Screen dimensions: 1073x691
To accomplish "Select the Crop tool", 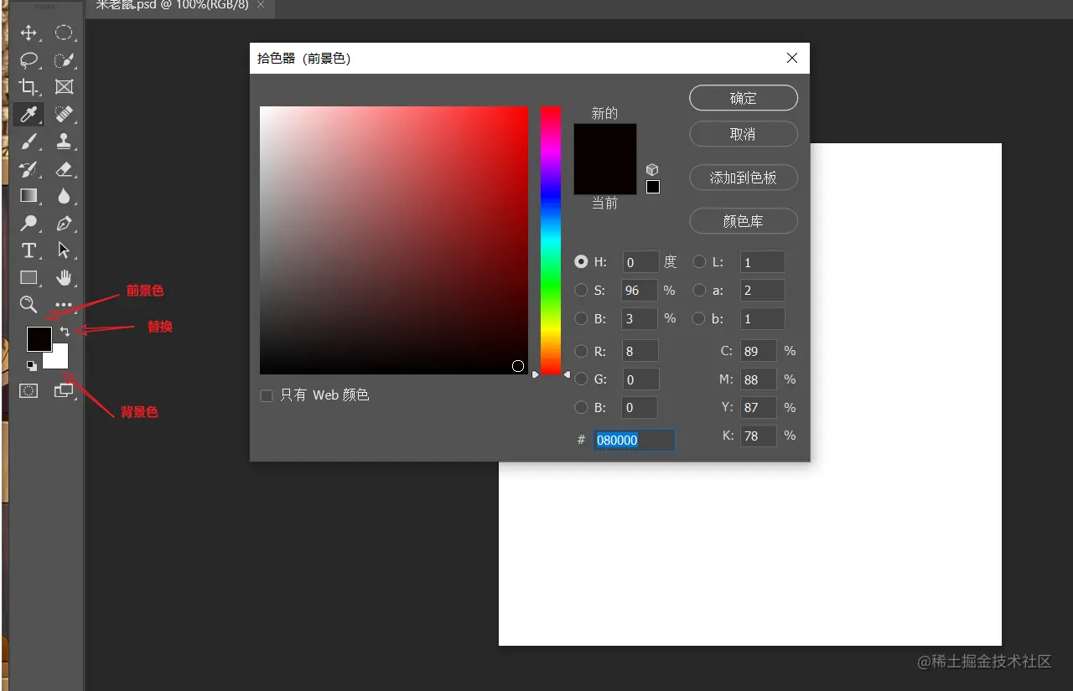I will (29, 86).
